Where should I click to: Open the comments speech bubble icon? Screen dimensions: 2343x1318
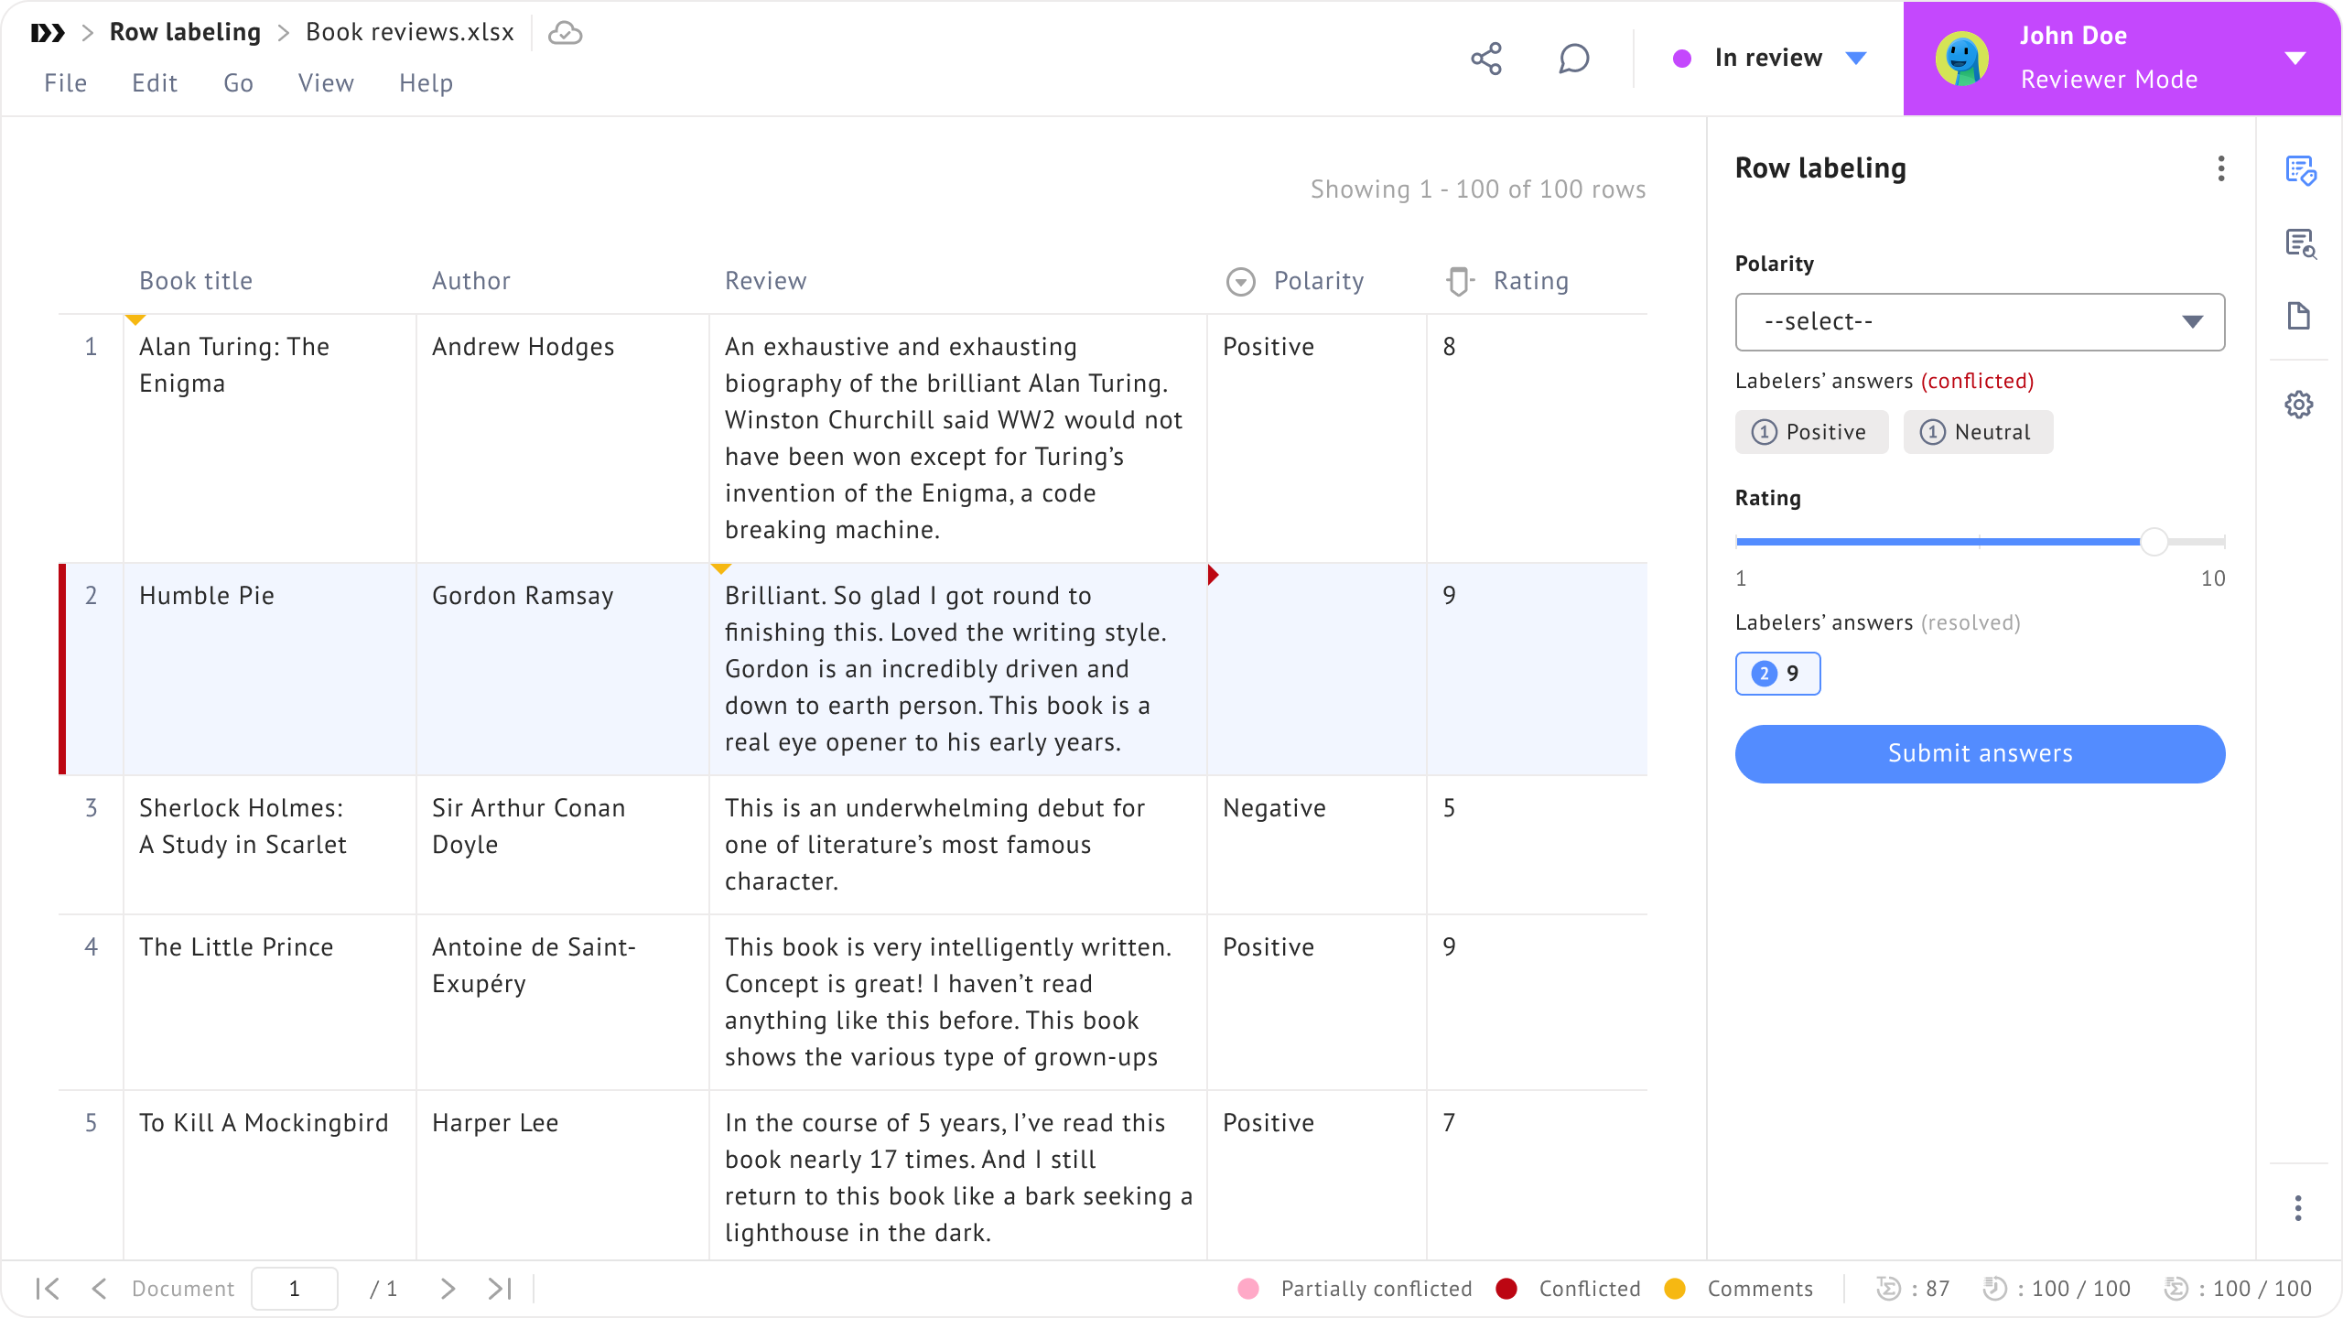[x=1573, y=59]
